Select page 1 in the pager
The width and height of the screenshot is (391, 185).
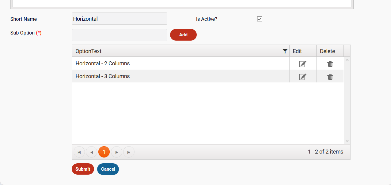tap(104, 152)
